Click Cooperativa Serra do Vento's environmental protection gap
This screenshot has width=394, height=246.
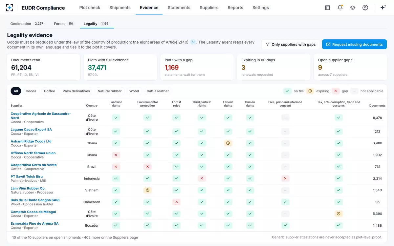coord(147,167)
